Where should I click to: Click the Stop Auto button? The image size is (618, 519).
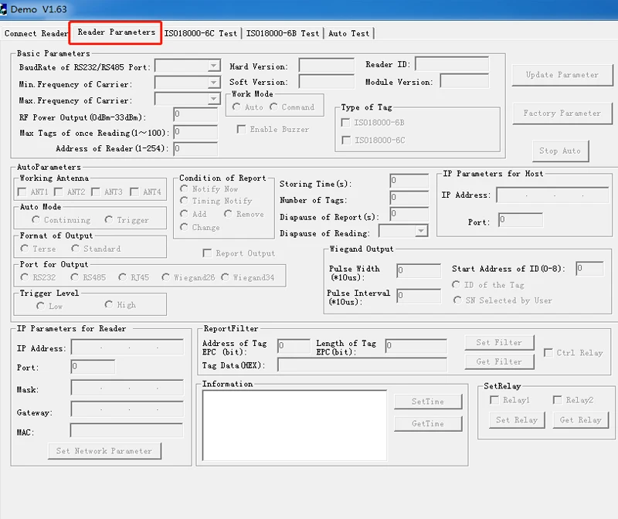pos(560,151)
